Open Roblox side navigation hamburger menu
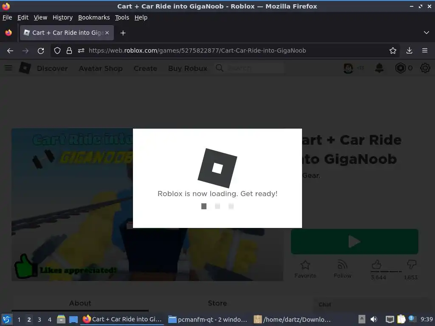The height and width of the screenshot is (326, 435). (8, 68)
